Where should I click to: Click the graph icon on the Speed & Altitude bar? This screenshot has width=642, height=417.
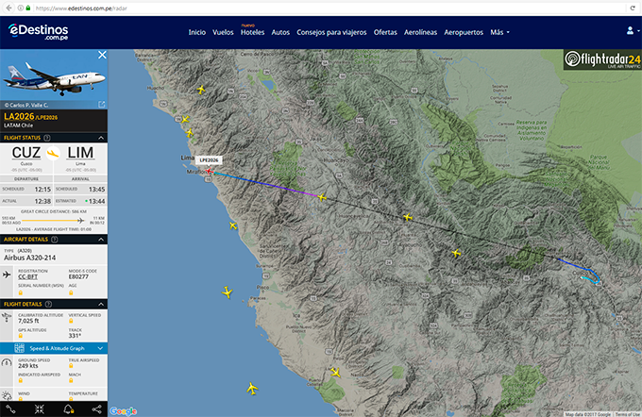point(19,348)
